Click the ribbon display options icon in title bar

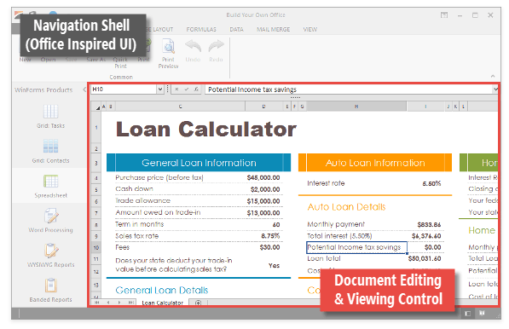(x=444, y=15)
